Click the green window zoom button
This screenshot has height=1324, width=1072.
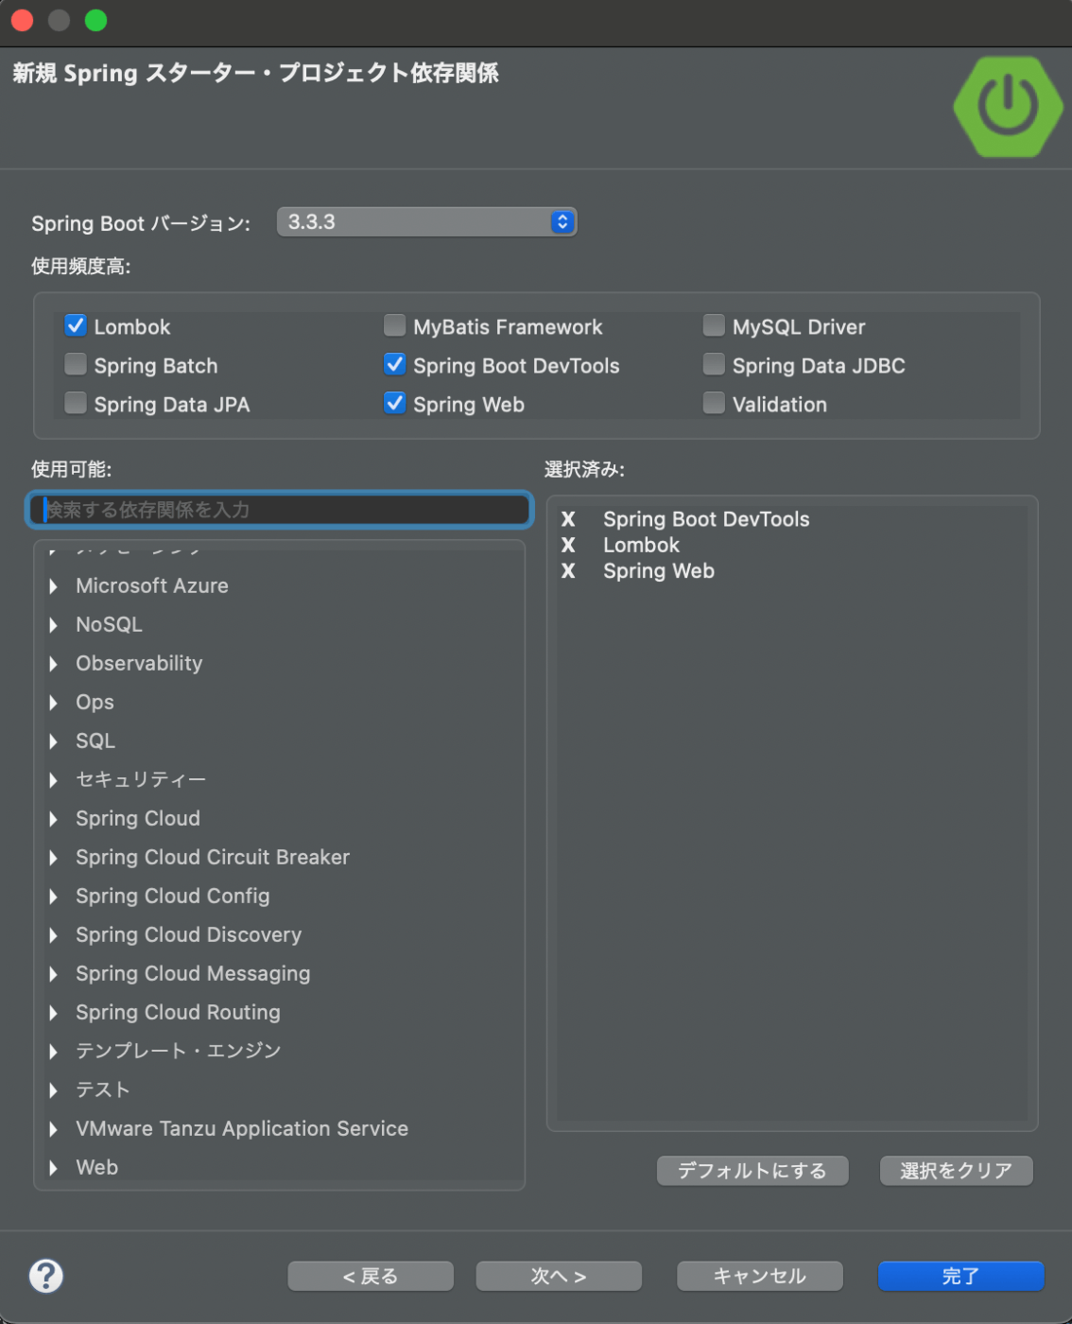[95, 20]
